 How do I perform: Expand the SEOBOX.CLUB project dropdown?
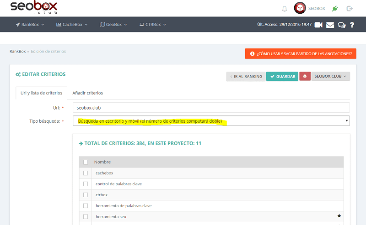coord(330,76)
